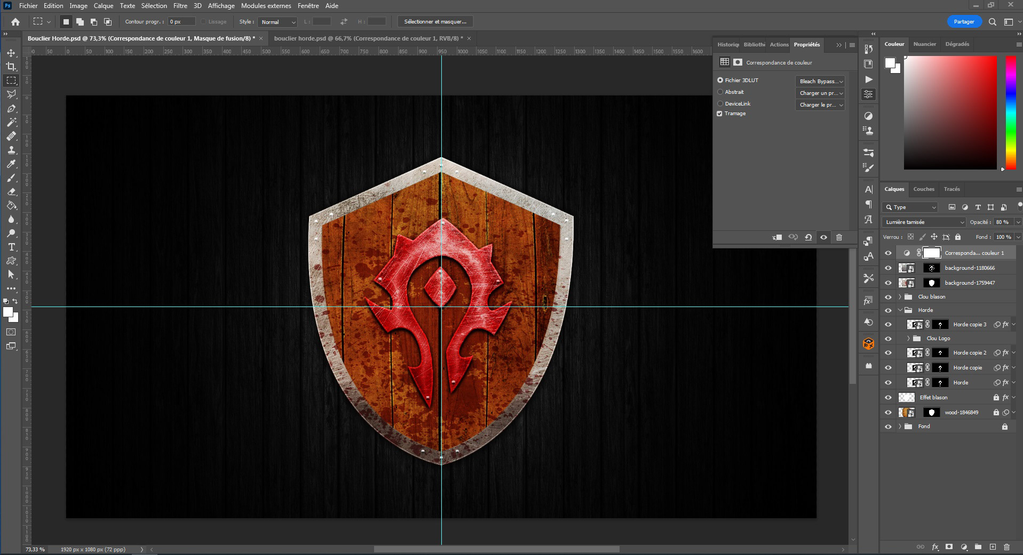Image resolution: width=1023 pixels, height=555 pixels.
Task: Switch to the Historique tab
Action: (728, 45)
